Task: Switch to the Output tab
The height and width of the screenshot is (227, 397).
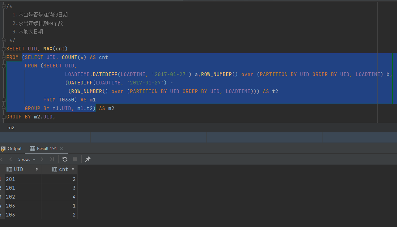Action: click(x=12, y=148)
